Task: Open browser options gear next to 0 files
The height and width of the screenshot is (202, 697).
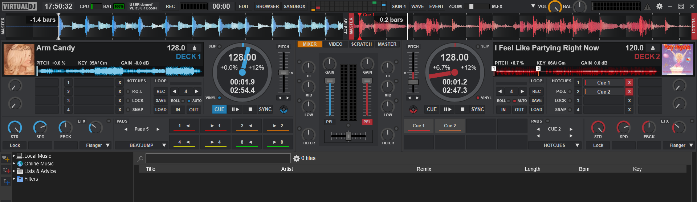Action: tap(296, 158)
